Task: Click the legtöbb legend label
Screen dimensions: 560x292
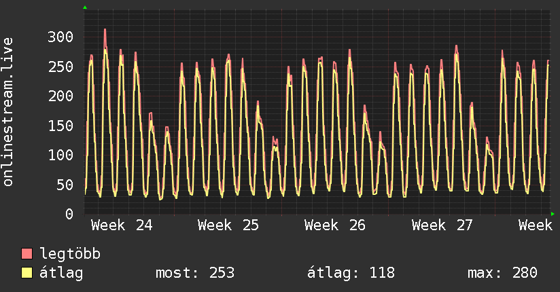Action: (x=70, y=254)
